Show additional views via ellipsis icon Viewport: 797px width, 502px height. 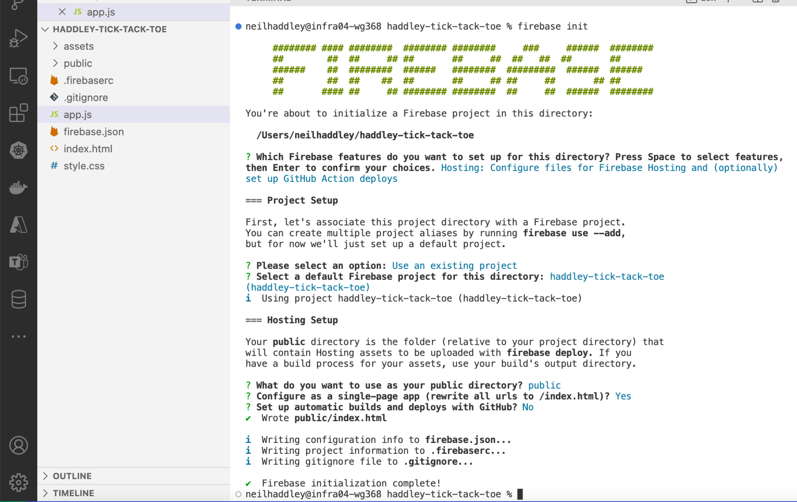tap(18, 337)
